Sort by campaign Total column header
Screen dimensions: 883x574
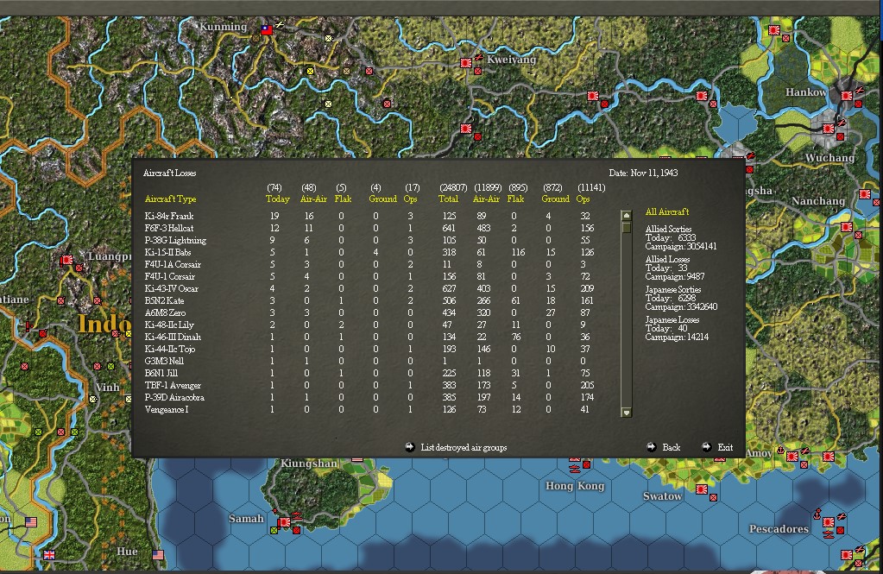click(449, 199)
